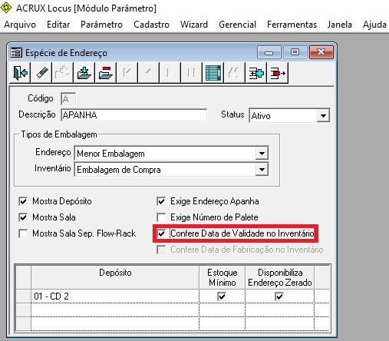Uncheck Mostra Sala checkbox
The image size is (389, 341).
23,217
